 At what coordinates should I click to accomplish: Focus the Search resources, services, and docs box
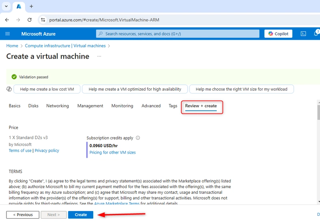tap(178, 34)
